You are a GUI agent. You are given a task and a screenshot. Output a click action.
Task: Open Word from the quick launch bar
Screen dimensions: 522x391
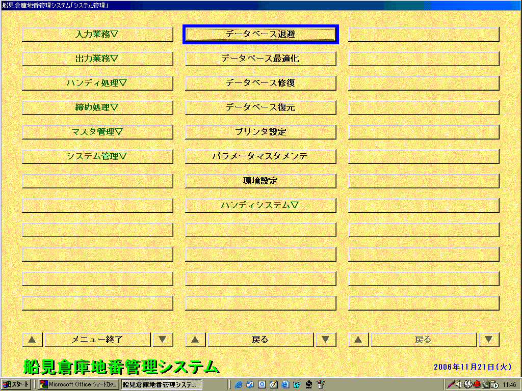pos(296,384)
